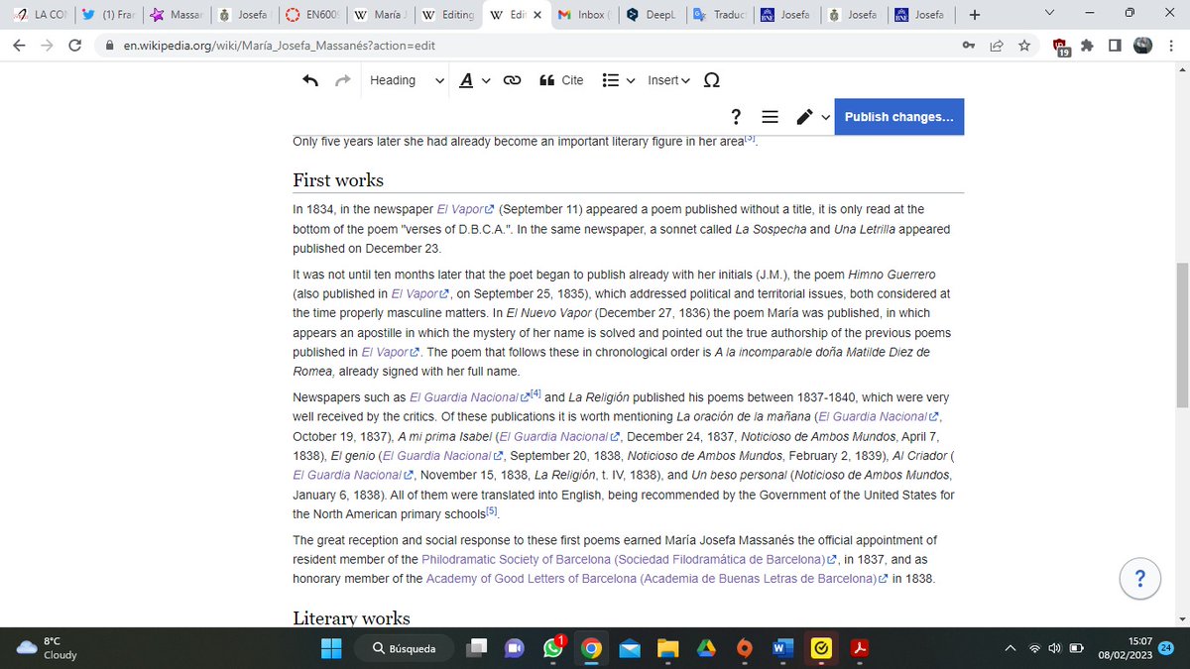Open the Heading paragraph format dropdown
This screenshot has width=1190, height=669.
coord(407,81)
